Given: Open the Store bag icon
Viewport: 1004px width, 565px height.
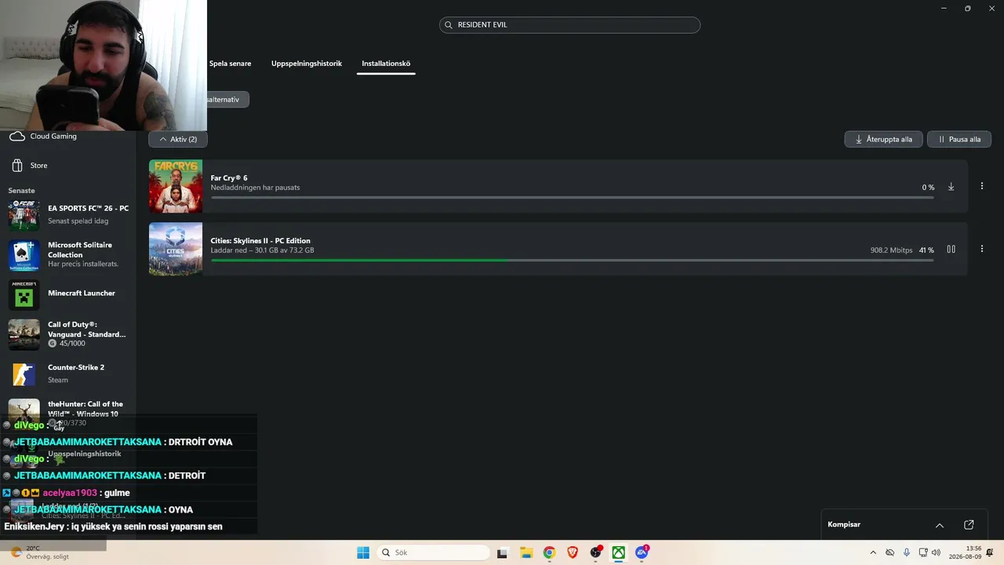Looking at the screenshot, I should [x=17, y=166].
